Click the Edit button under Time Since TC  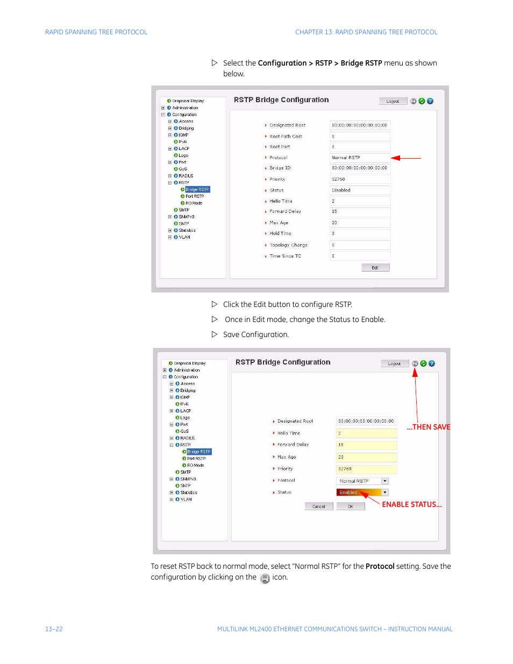(x=375, y=268)
